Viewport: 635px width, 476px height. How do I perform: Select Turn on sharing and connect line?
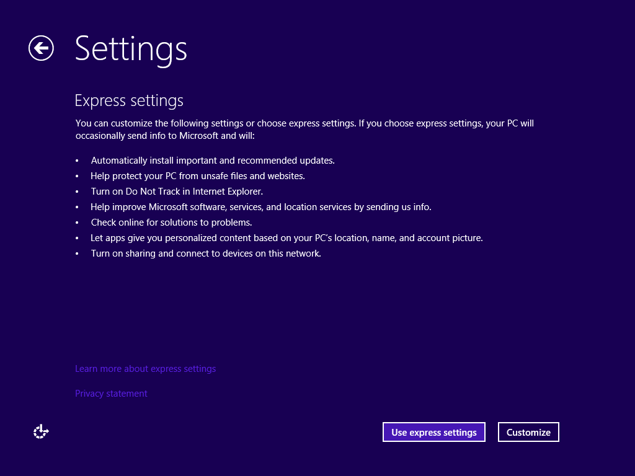[x=206, y=253]
